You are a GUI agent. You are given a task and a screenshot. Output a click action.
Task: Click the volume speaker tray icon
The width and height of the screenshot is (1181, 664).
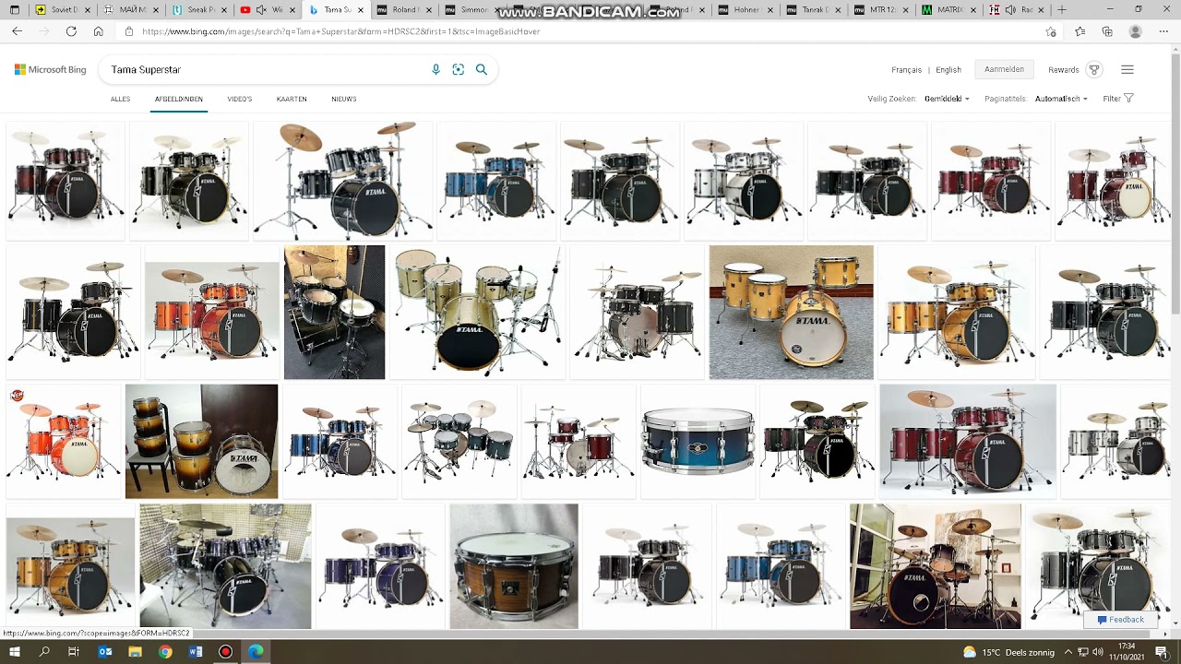tap(1098, 652)
